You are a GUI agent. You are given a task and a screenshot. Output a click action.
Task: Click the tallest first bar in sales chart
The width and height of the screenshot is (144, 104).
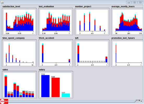click(6, 86)
